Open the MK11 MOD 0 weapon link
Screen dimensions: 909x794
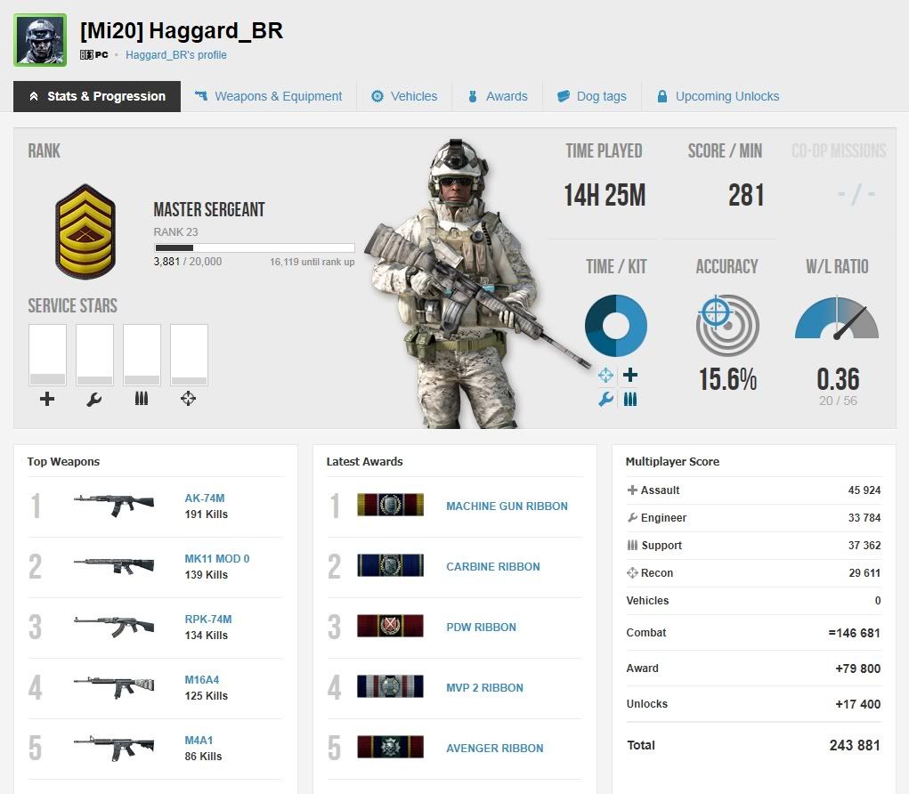[217, 559]
